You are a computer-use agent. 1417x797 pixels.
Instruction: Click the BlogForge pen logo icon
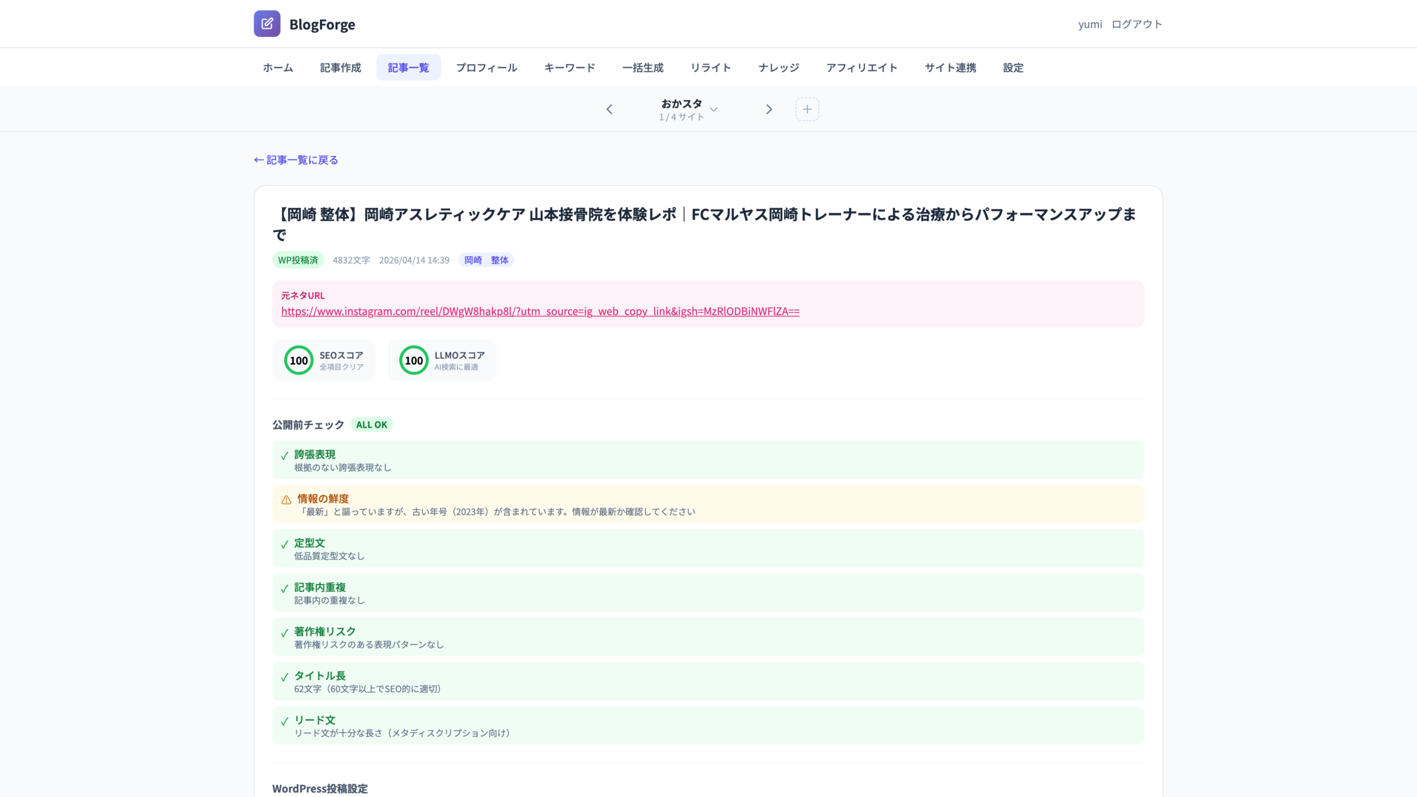pos(267,23)
